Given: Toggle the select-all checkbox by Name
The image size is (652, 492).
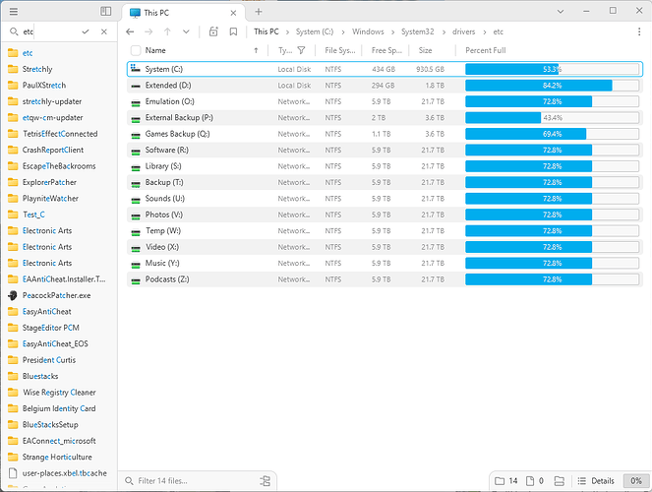Looking at the screenshot, I should coord(136,50).
